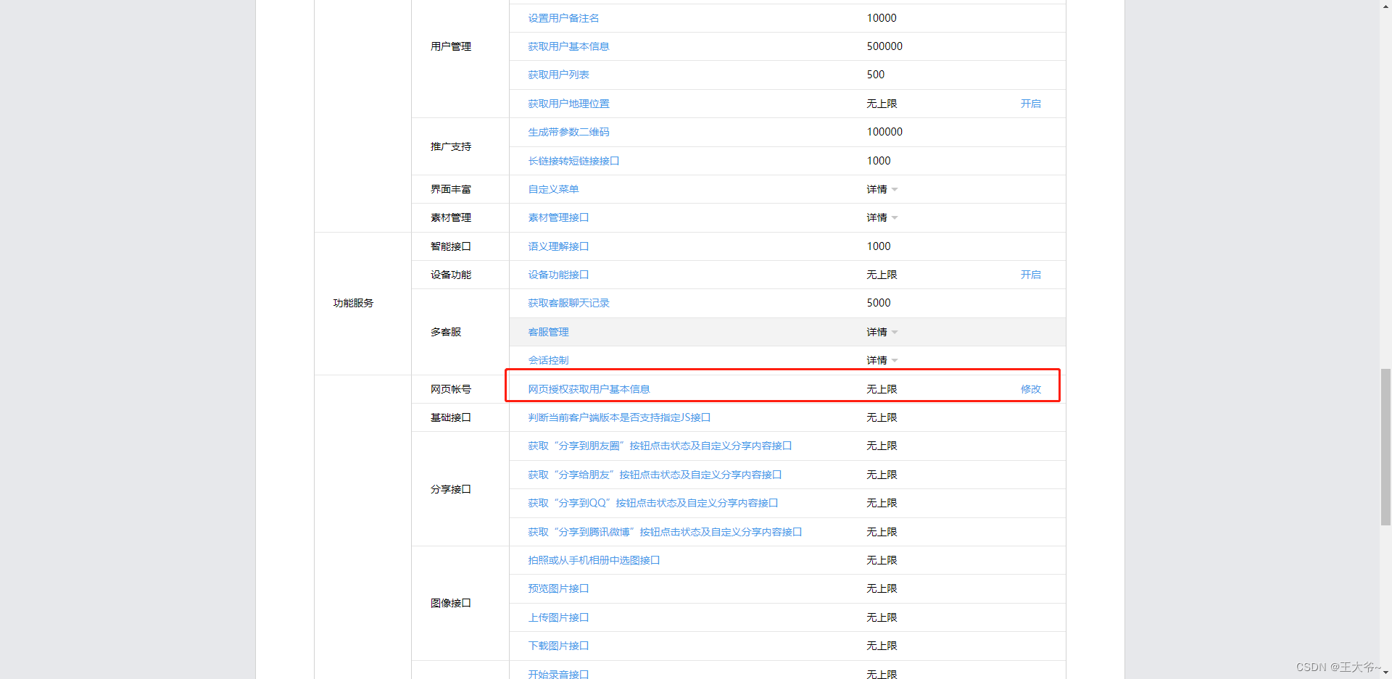Open 语义理解接口 link
1392x679 pixels.
coord(558,246)
